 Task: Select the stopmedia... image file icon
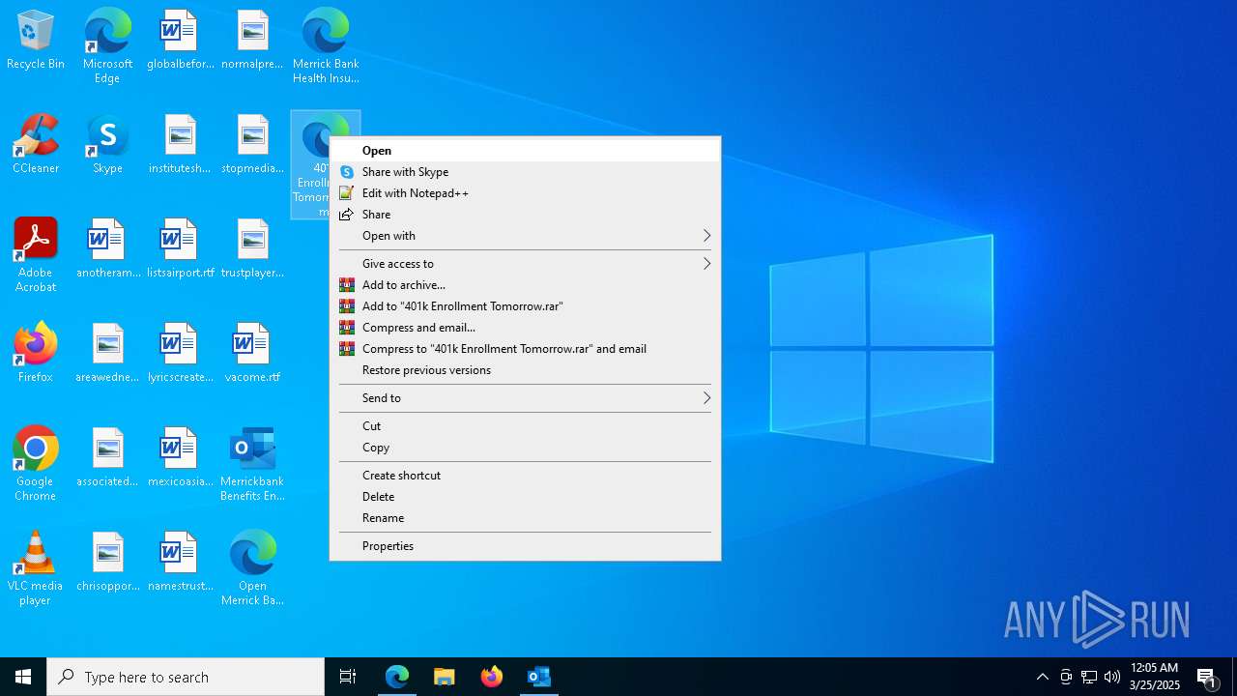coord(252,145)
